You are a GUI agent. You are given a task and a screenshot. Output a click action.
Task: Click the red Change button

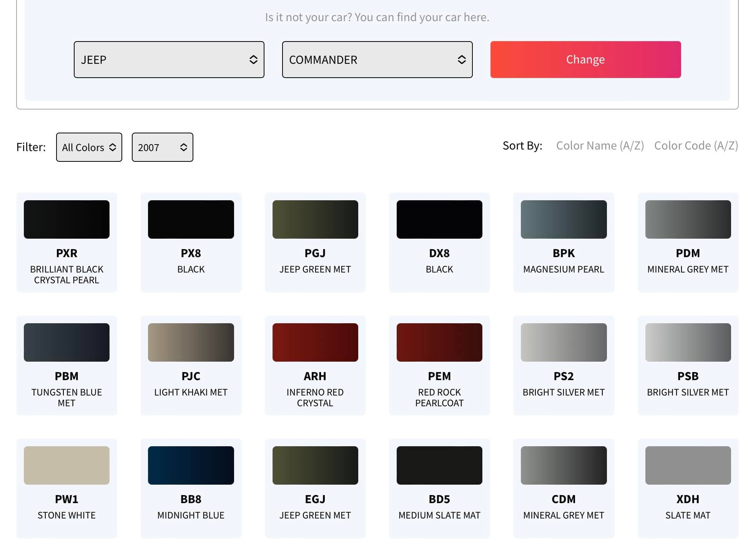pyautogui.click(x=585, y=60)
